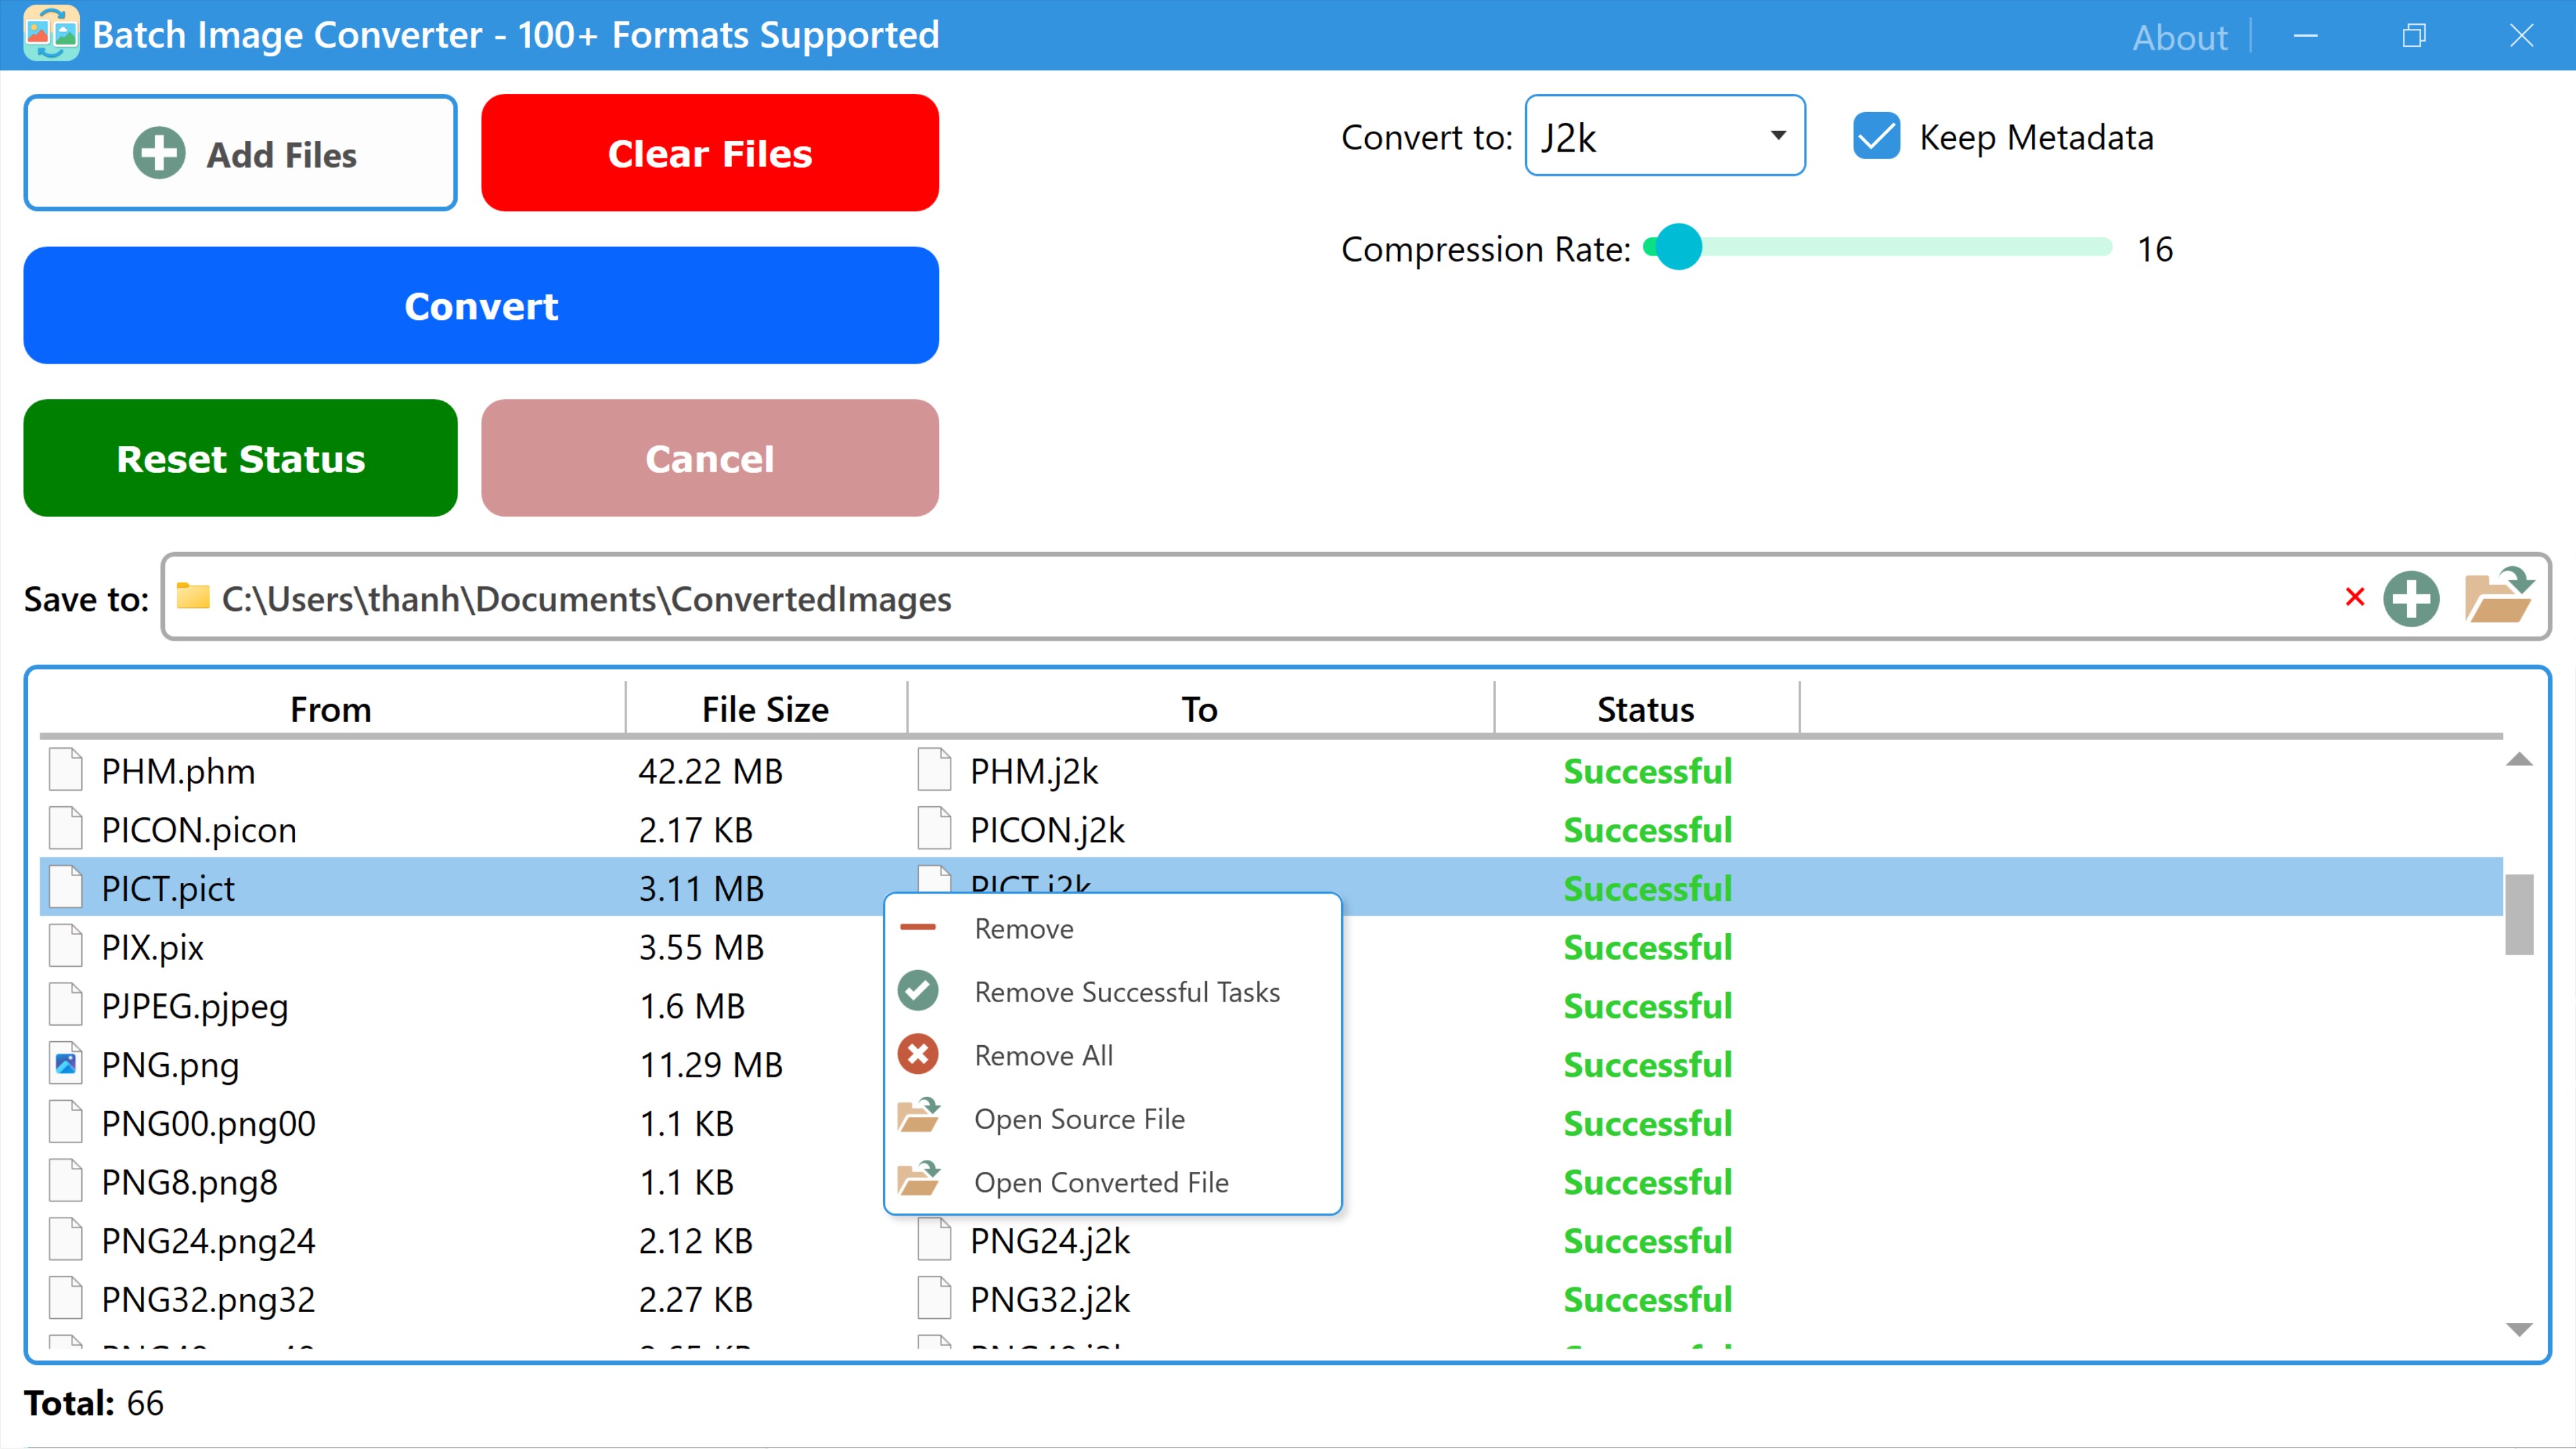2576x1449 pixels.
Task: Click the Add Files button
Action: coord(241,153)
